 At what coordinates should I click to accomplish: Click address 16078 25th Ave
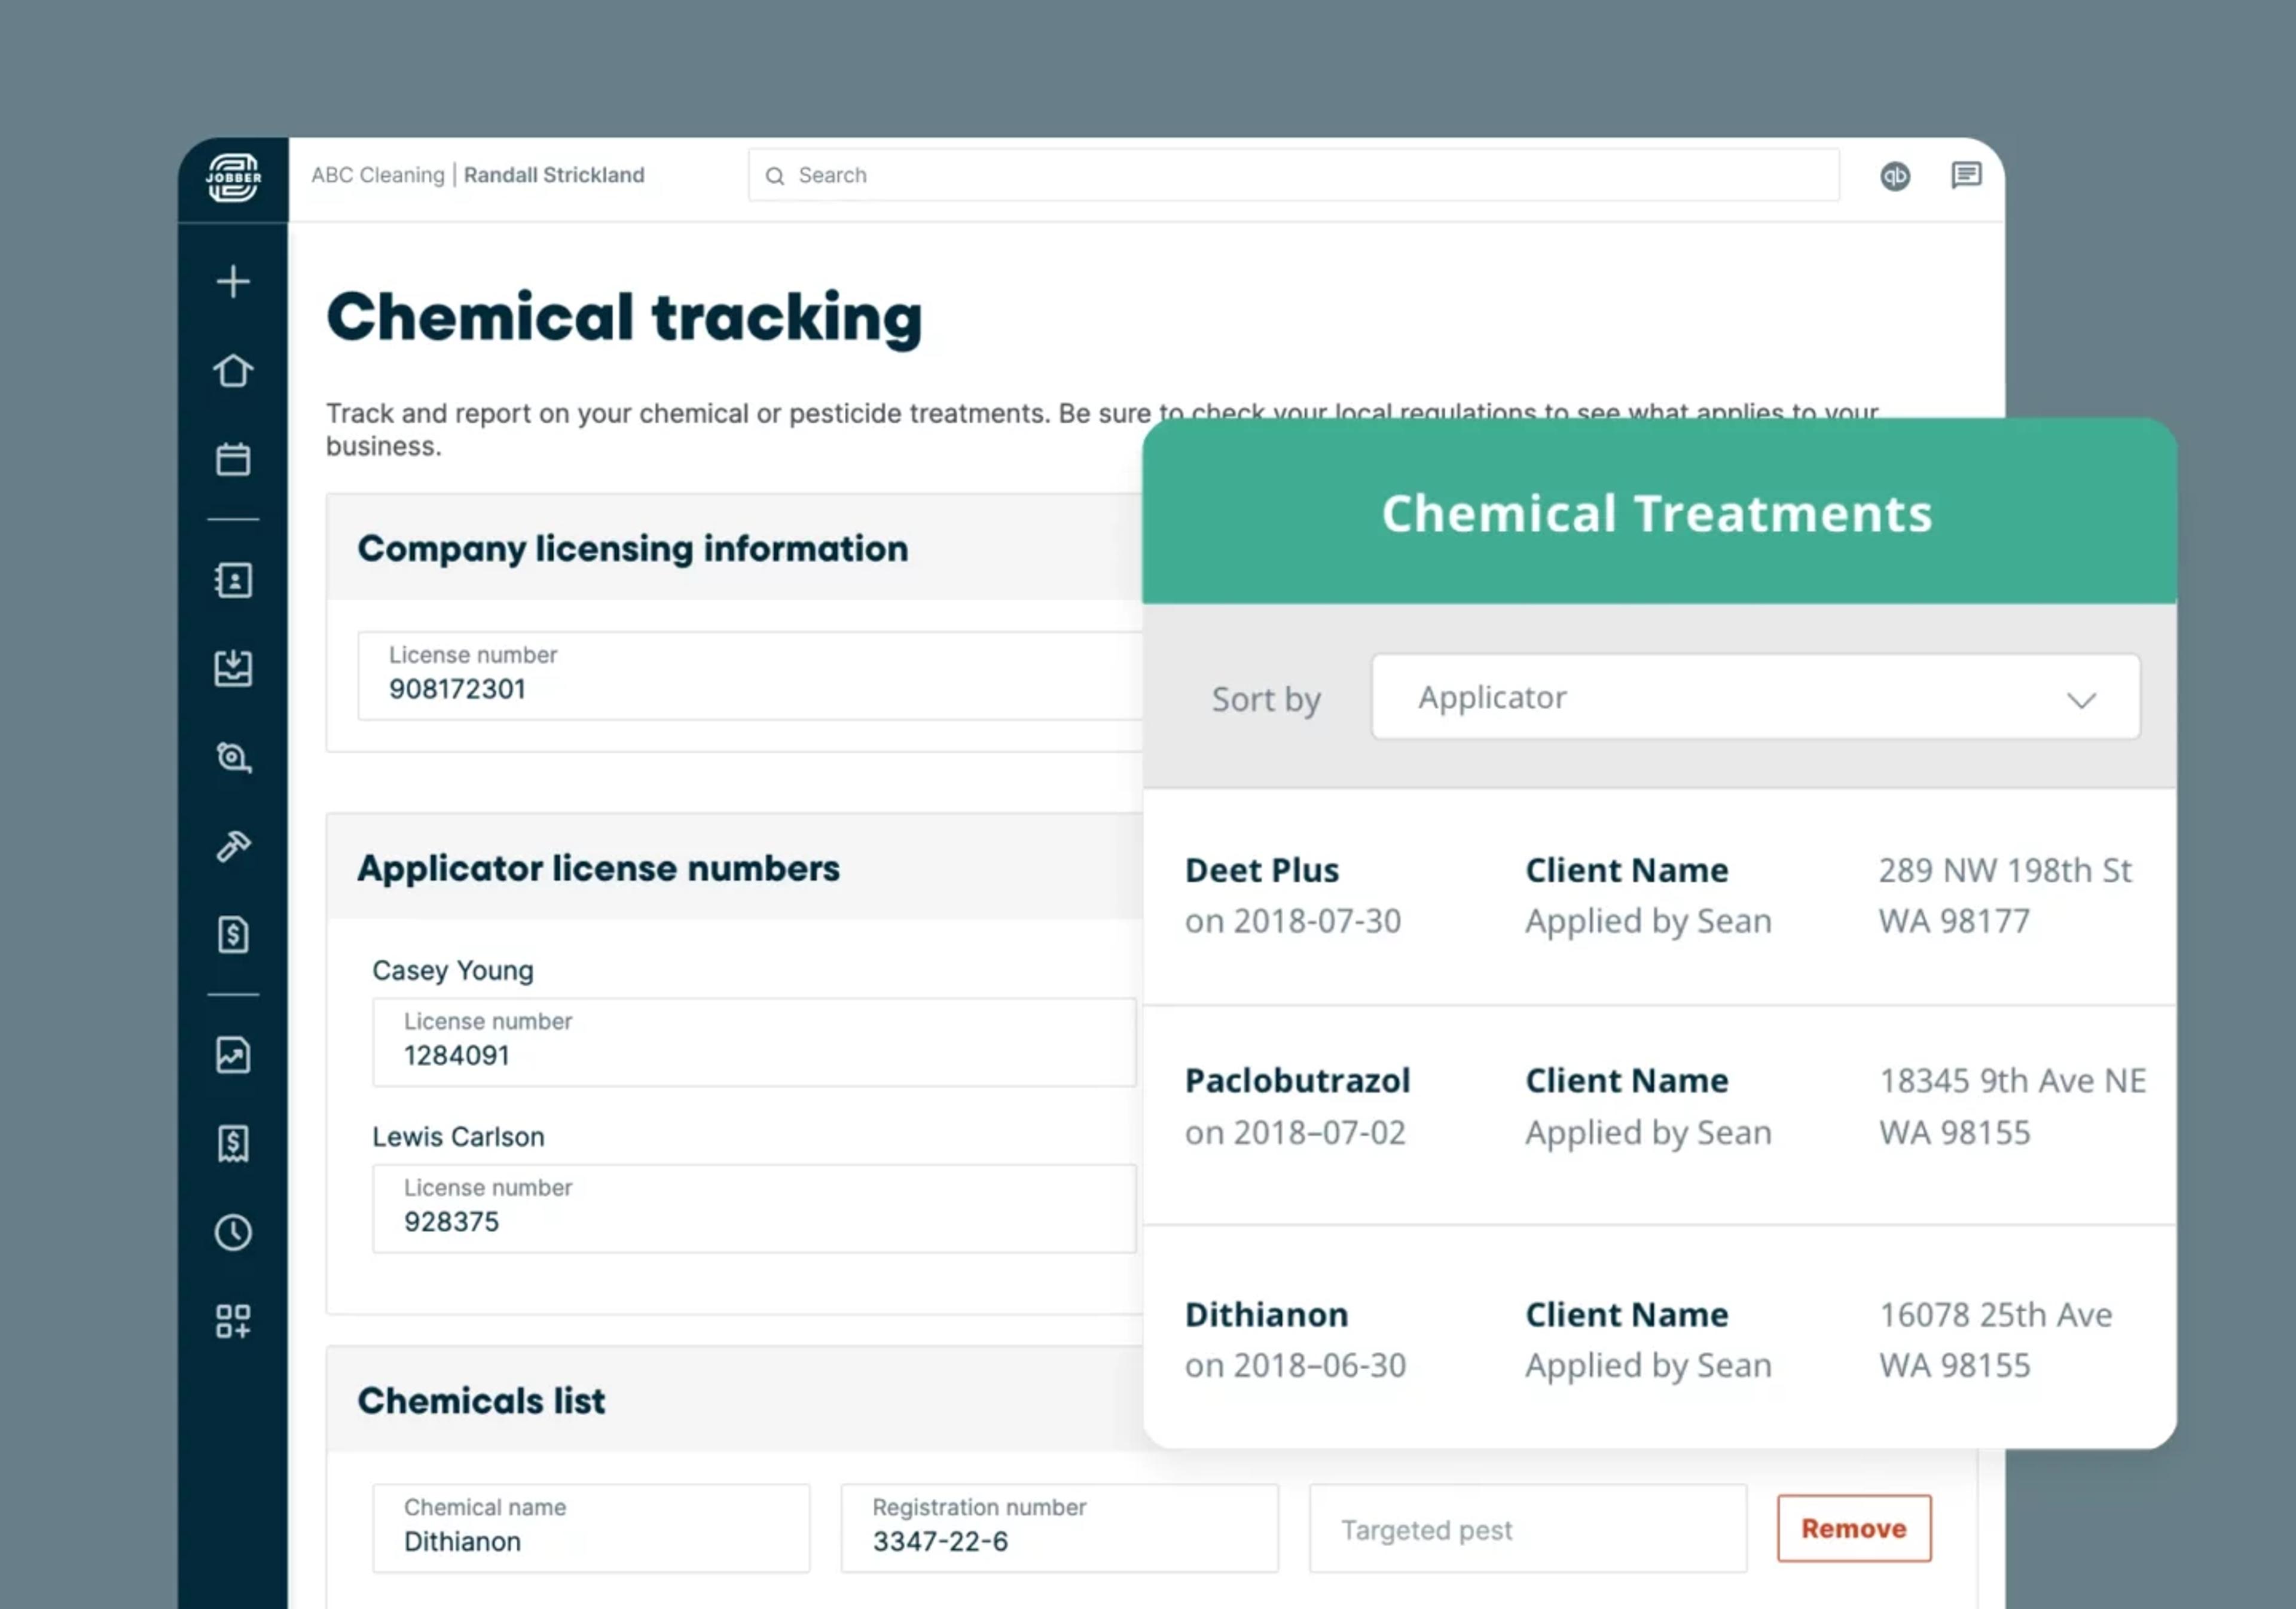(x=1995, y=1314)
